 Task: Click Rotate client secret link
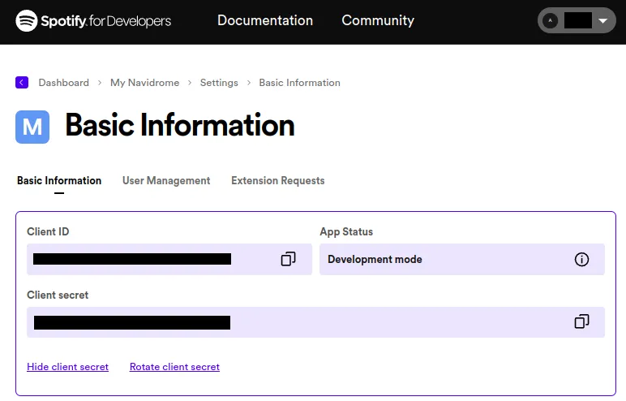click(x=174, y=367)
